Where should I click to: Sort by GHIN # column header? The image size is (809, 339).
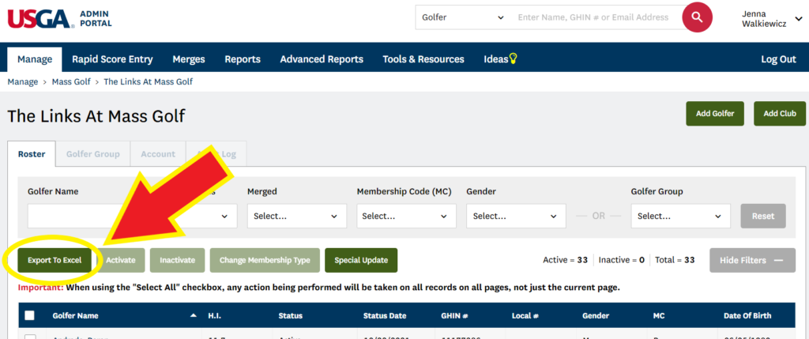pos(456,316)
